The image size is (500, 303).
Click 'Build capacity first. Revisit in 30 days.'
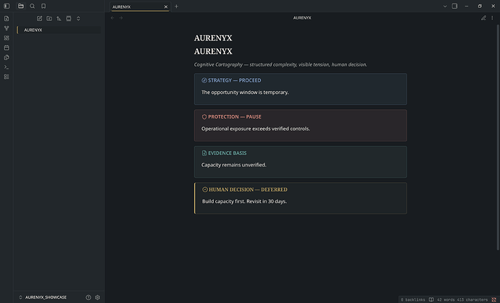click(x=244, y=202)
